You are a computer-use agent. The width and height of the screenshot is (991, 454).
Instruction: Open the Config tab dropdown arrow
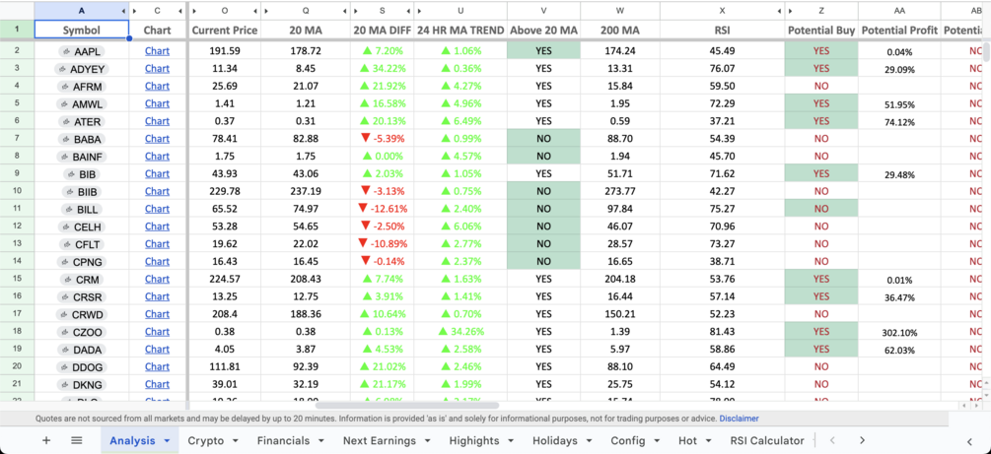(657, 441)
